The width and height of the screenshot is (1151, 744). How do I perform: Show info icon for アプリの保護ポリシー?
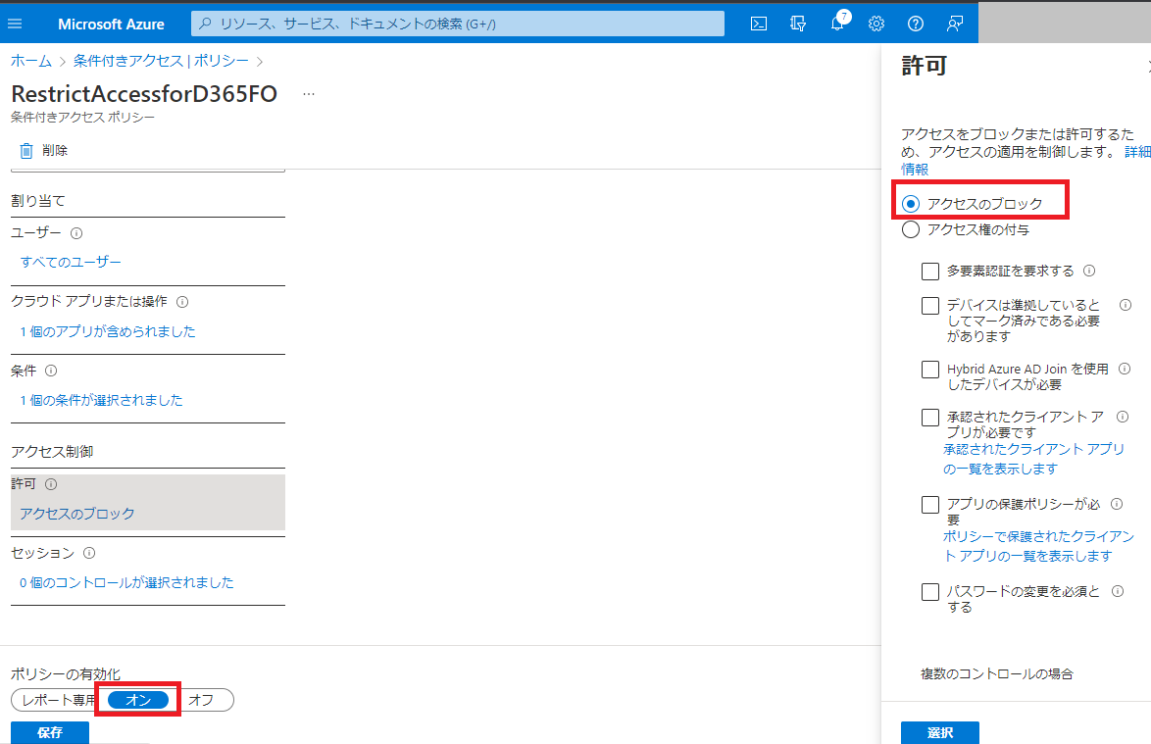[x=1117, y=504]
